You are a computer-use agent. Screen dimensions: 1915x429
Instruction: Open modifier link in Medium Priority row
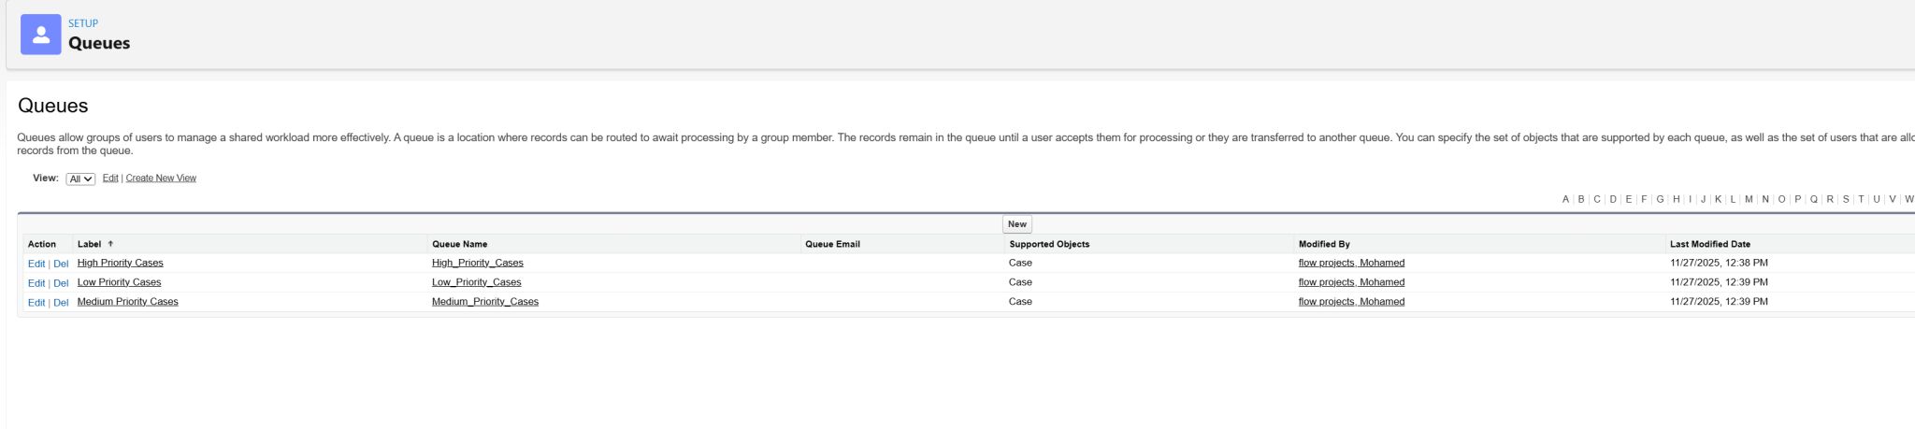coord(1351,302)
